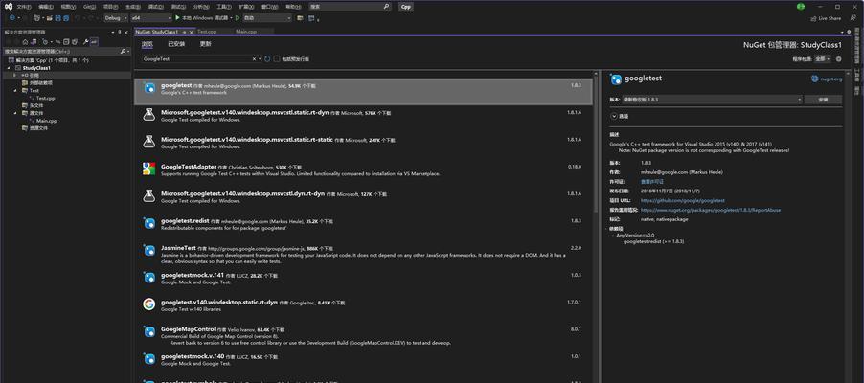864x383 pixels.
Task: Open the x64 platform dropdown
Action: click(151, 18)
